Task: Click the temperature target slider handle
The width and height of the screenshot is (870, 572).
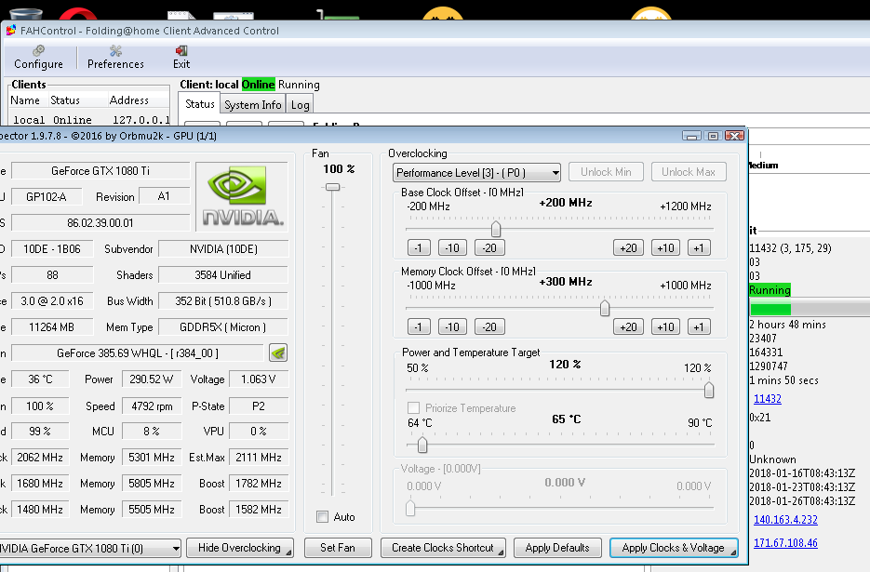Action: point(422,445)
